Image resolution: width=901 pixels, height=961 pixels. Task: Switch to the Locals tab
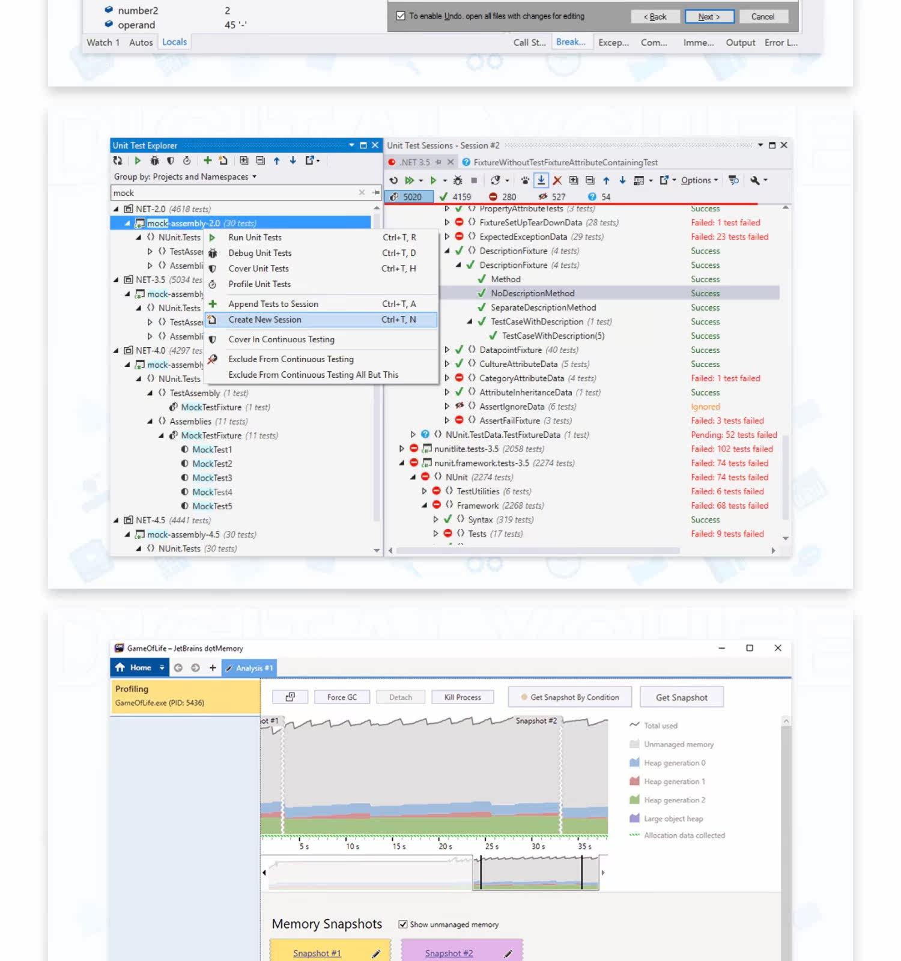tap(174, 42)
